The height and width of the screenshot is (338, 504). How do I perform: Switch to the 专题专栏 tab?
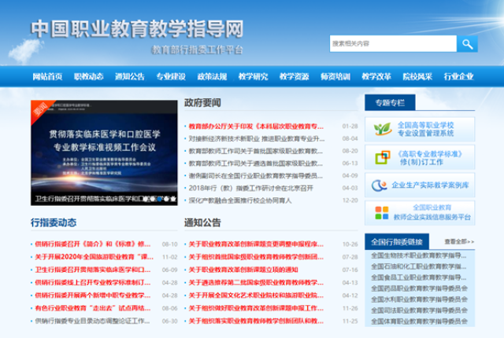click(390, 103)
